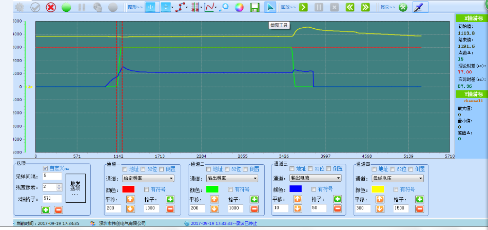Open dropdown arrow beside points curve icon
The height and width of the screenshot is (230, 488).
(186, 7)
